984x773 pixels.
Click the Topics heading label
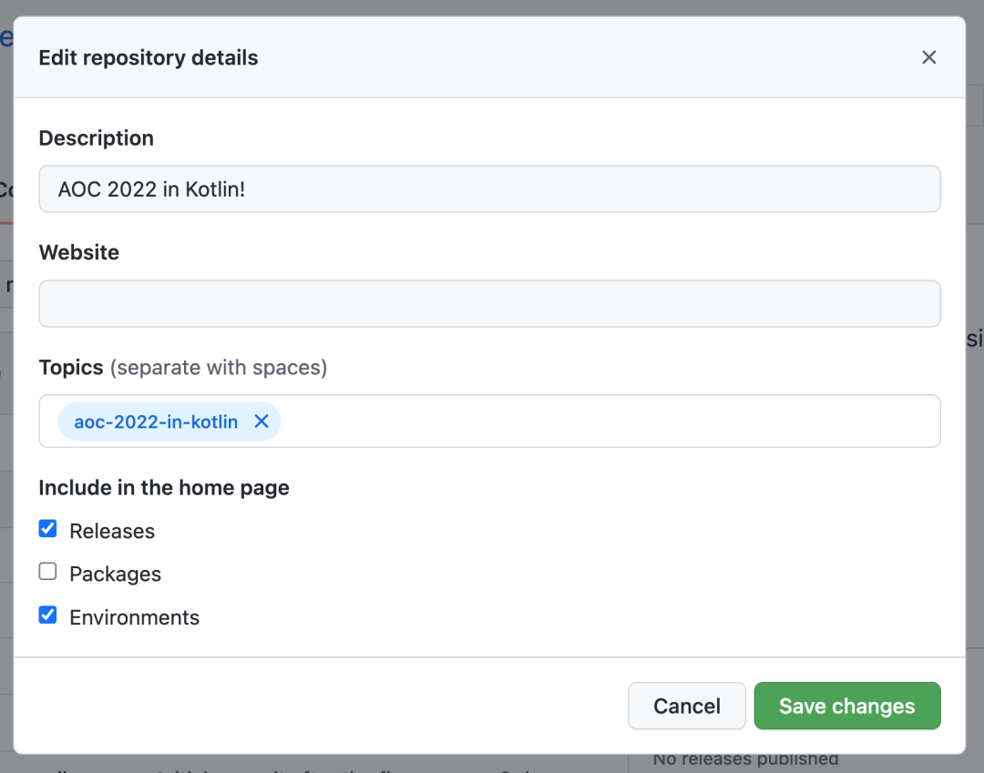[x=71, y=367]
